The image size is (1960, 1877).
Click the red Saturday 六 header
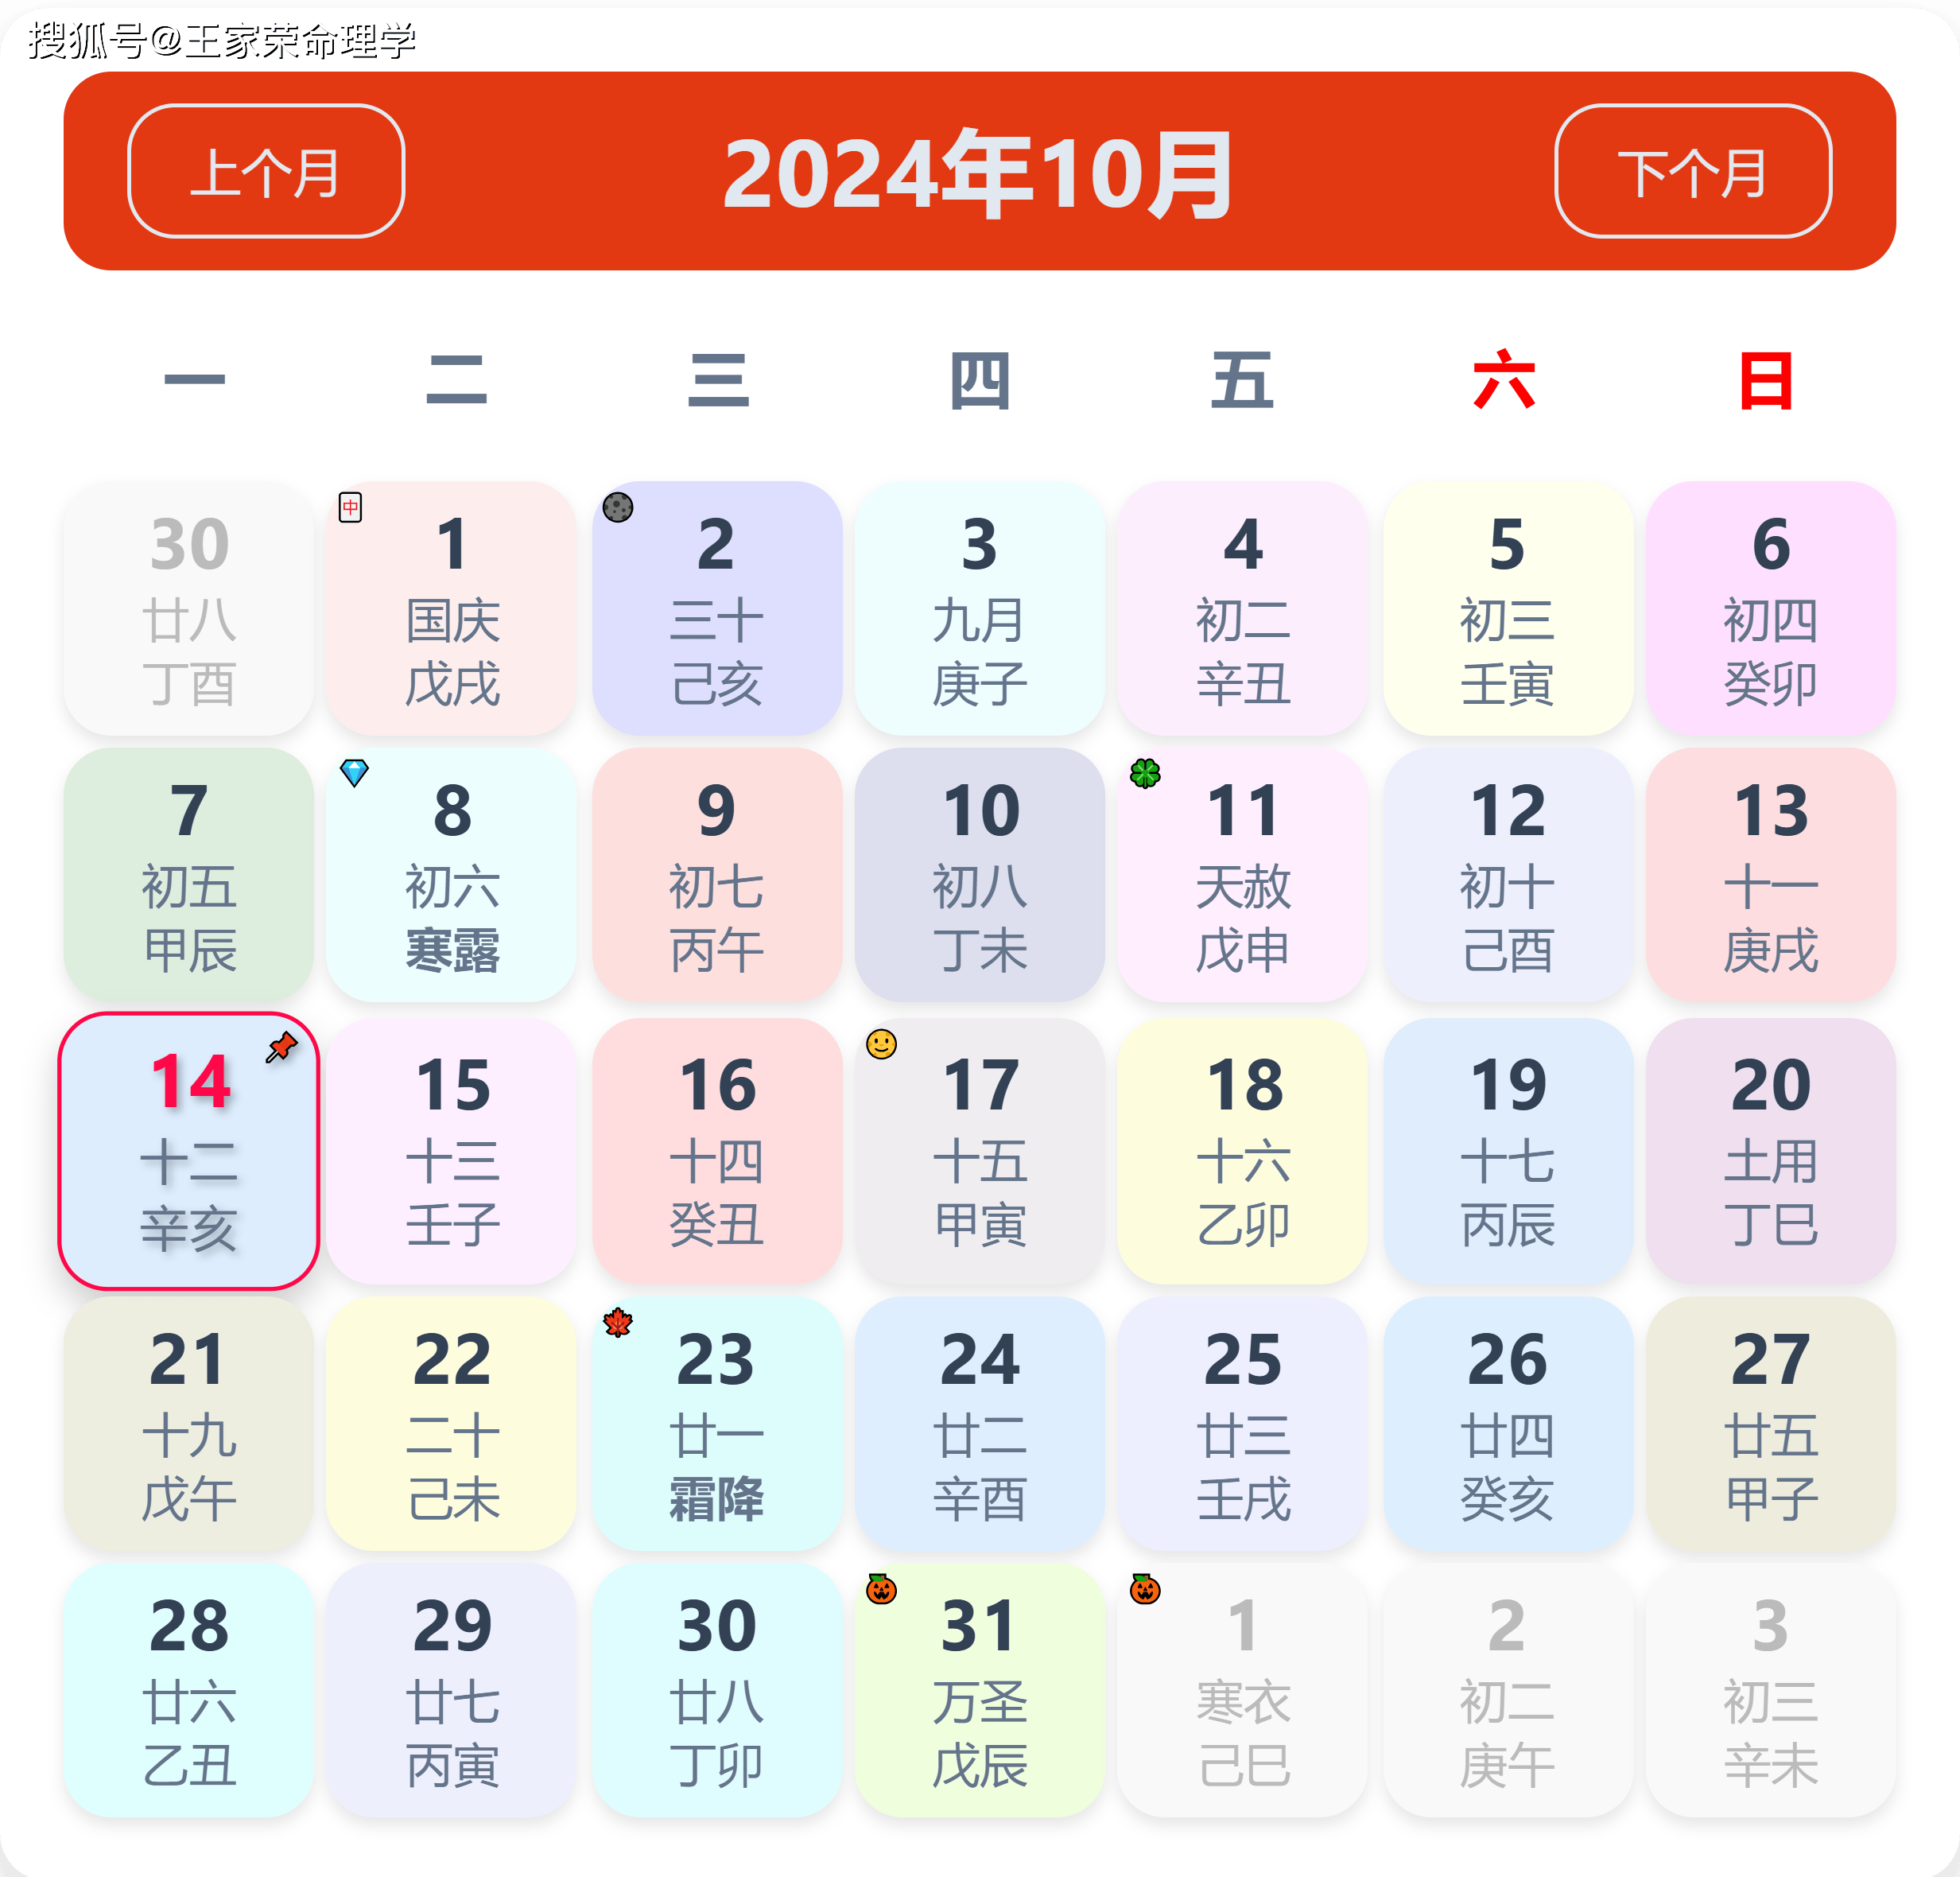(x=1504, y=380)
